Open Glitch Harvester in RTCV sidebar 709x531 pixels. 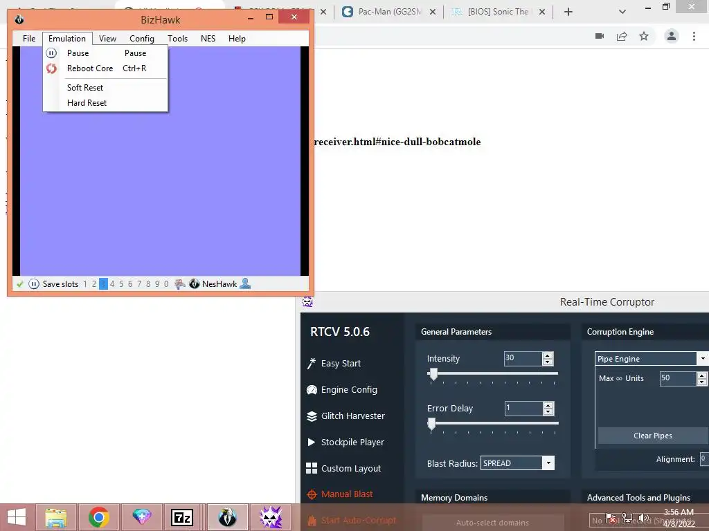point(345,416)
